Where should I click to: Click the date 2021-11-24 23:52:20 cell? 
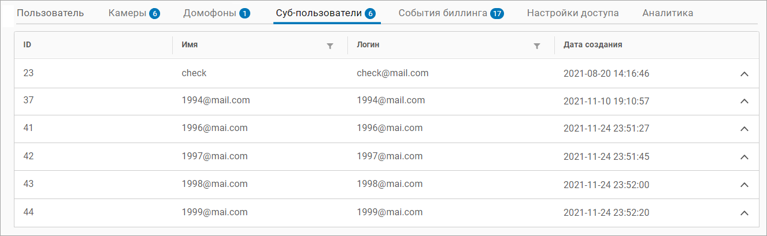(606, 213)
